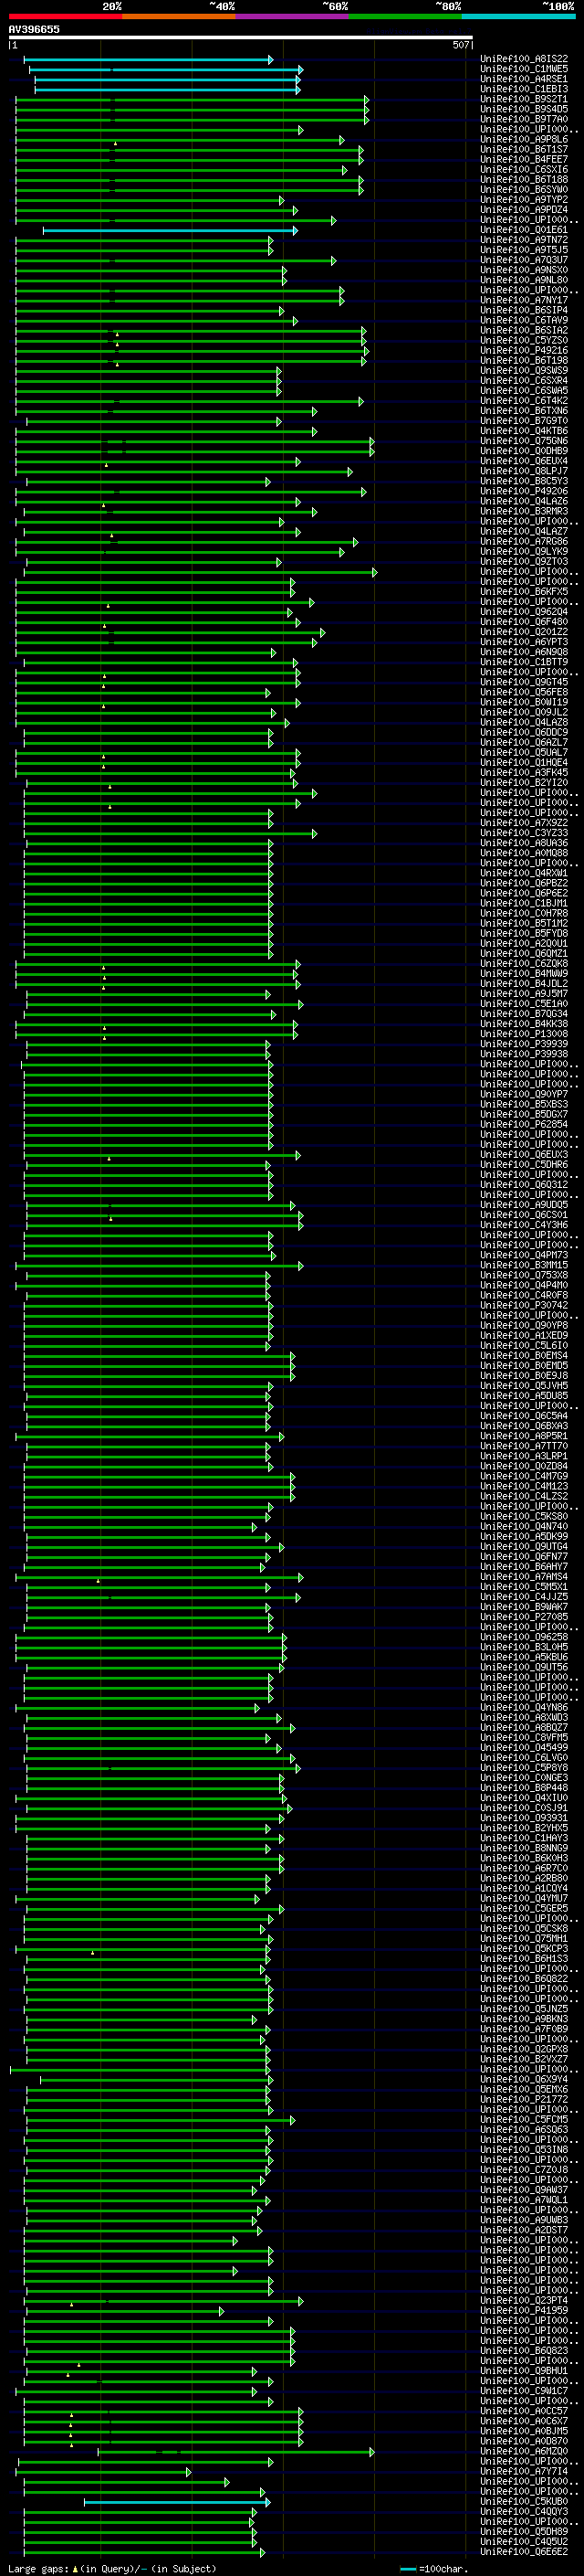
Task: Select the UniRef100_C1BTT9 label
Action: [x=524, y=663]
